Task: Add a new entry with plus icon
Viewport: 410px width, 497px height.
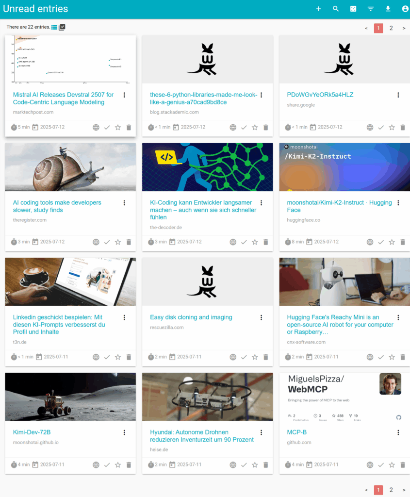Action: click(x=318, y=9)
